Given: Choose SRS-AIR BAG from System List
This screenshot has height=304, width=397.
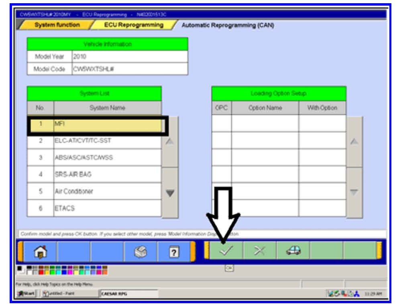Looking at the screenshot, I should click(107, 175).
